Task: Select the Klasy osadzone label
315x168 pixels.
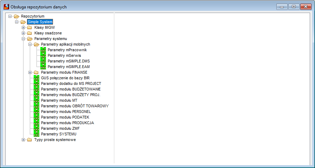Action: tap(48, 33)
